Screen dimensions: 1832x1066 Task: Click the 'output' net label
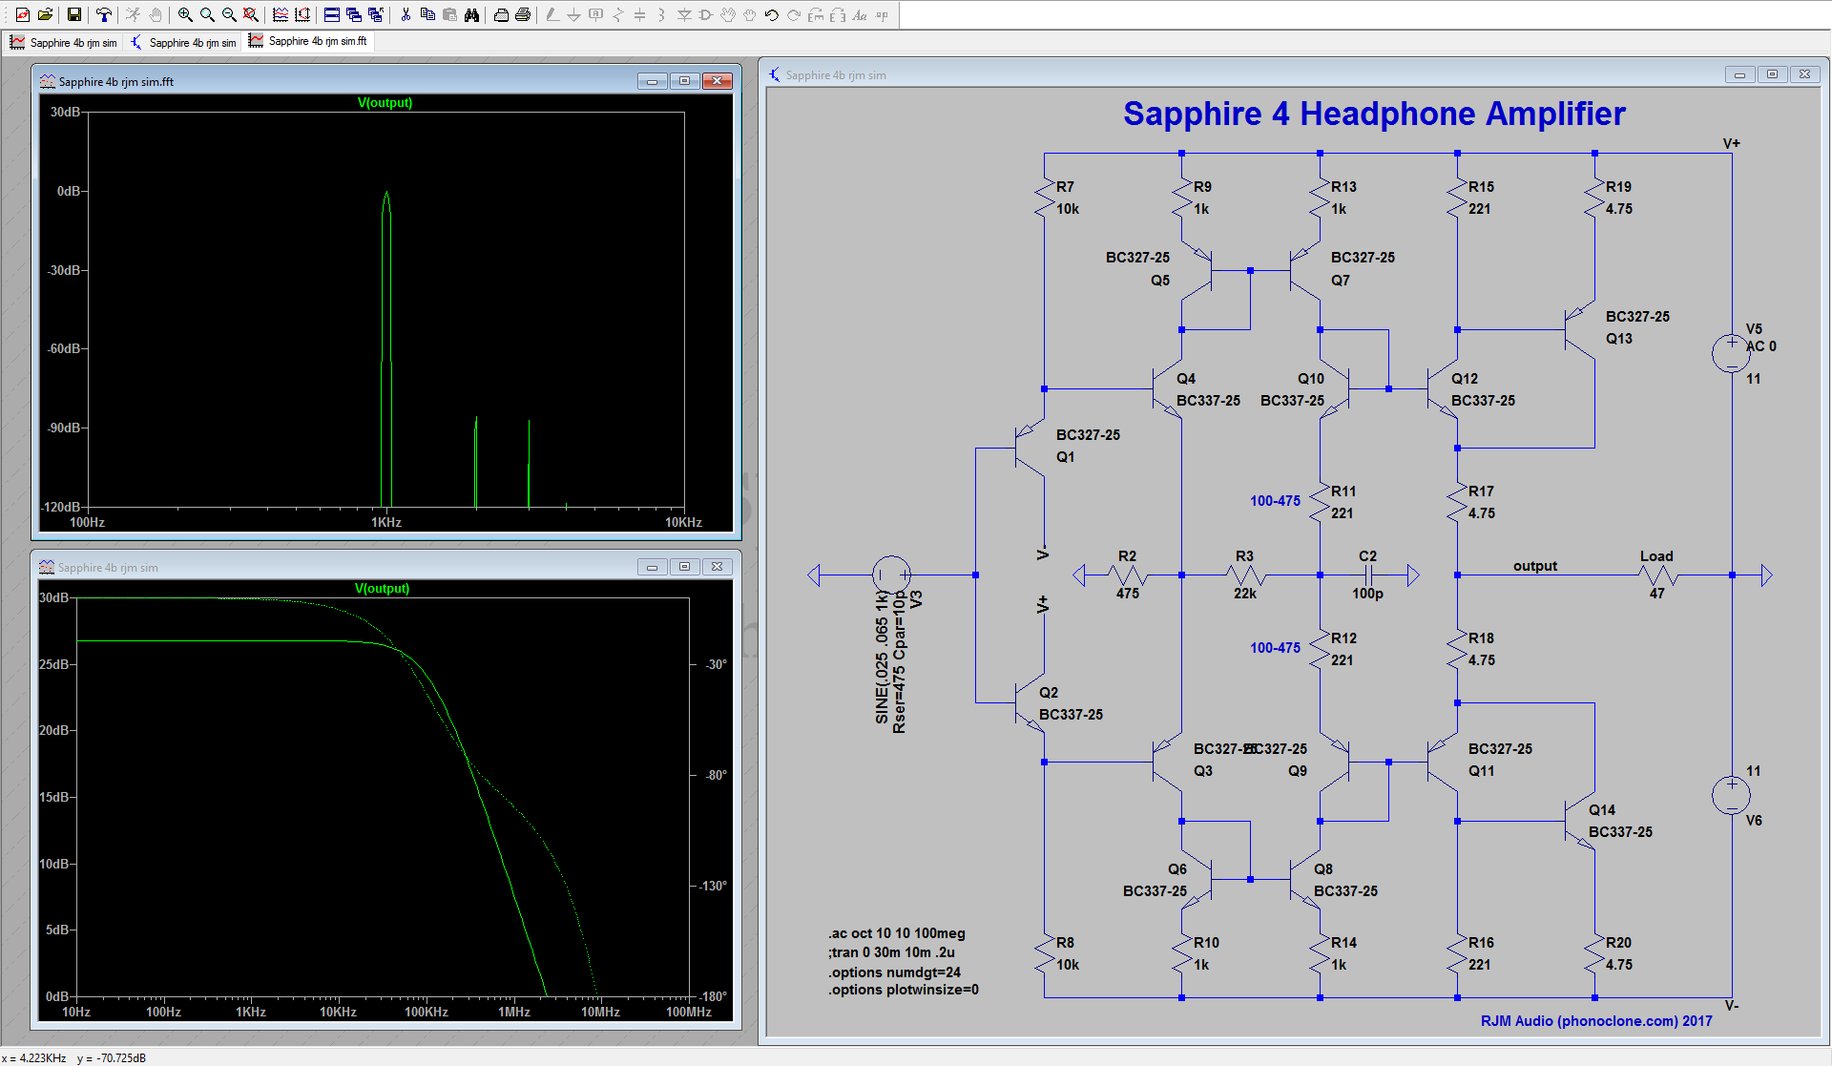(1534, 566)
